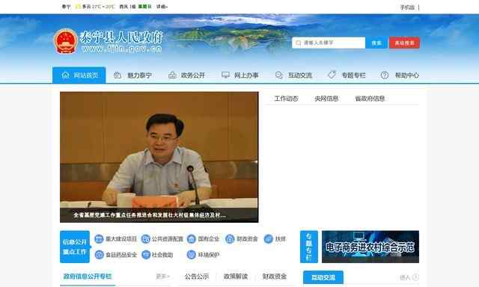Viewport: 479px width, 287px height.
Task: Open the 环境保护 icon link
Action: tap(192, 255)
